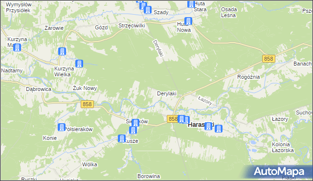Viewport: 313px width, 181px height.
Task: Click the rotated Derylaki road label
Action: click(158, 48)
